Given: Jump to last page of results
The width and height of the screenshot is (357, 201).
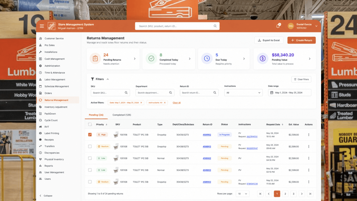Looking at the screenshot, I should tap(310, 194).
